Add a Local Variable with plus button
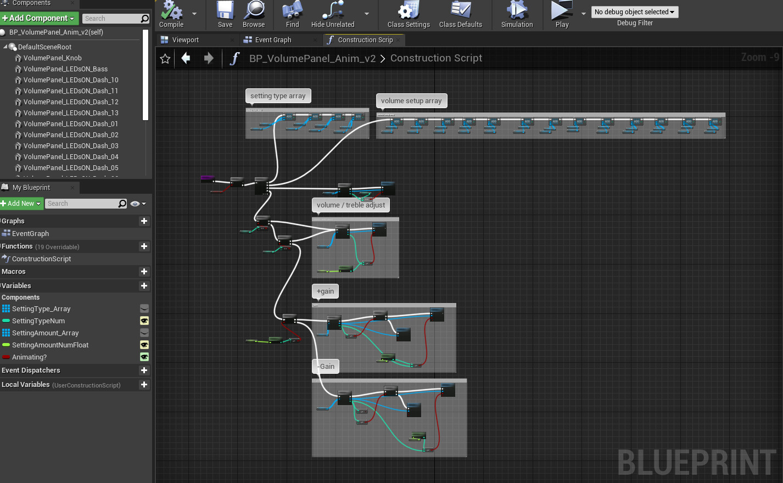783x483 pixels. (x=144, y=385)
